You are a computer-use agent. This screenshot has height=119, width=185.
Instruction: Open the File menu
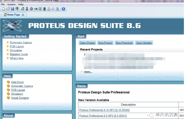[3, 4]
